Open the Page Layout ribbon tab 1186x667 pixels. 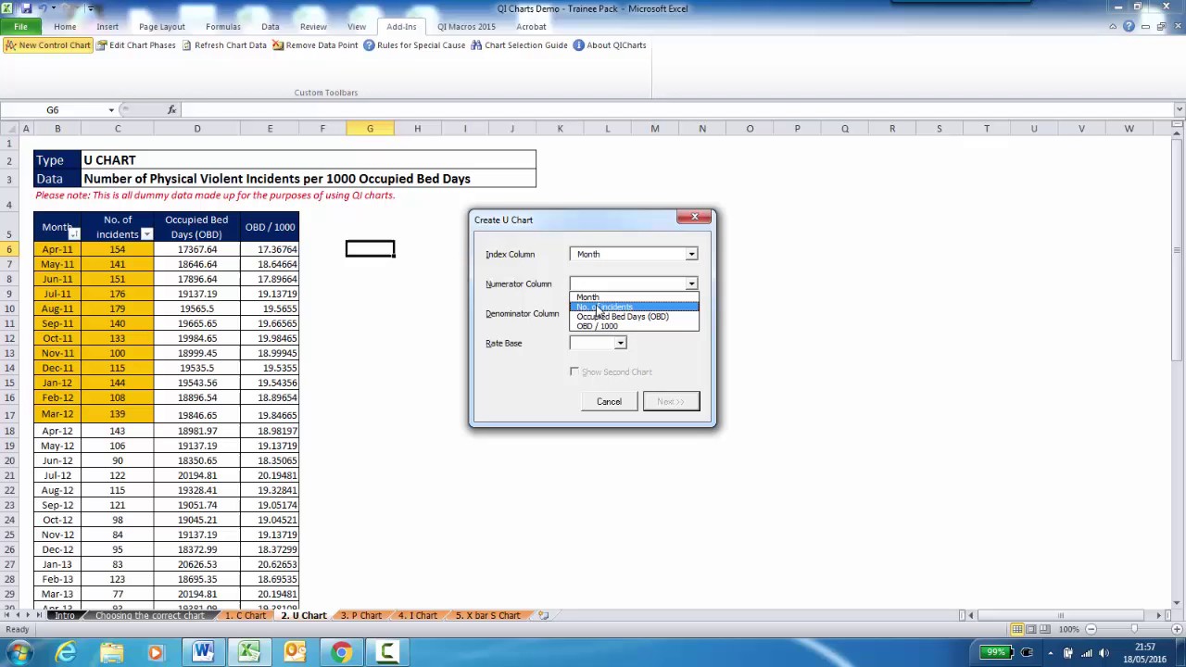(162, 27)
